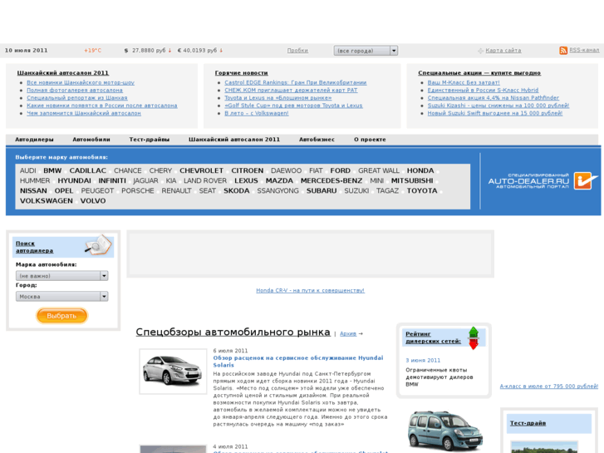Open the Автомобили menu
The width and height of the screenshot is (604, 453).
click(x=91, y=140)
